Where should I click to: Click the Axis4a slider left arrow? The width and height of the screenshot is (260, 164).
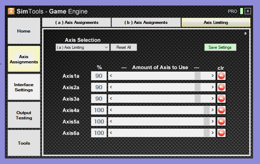111,110
